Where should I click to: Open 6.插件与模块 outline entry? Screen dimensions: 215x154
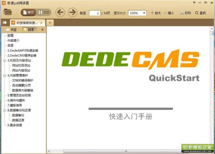coord(16,100)
